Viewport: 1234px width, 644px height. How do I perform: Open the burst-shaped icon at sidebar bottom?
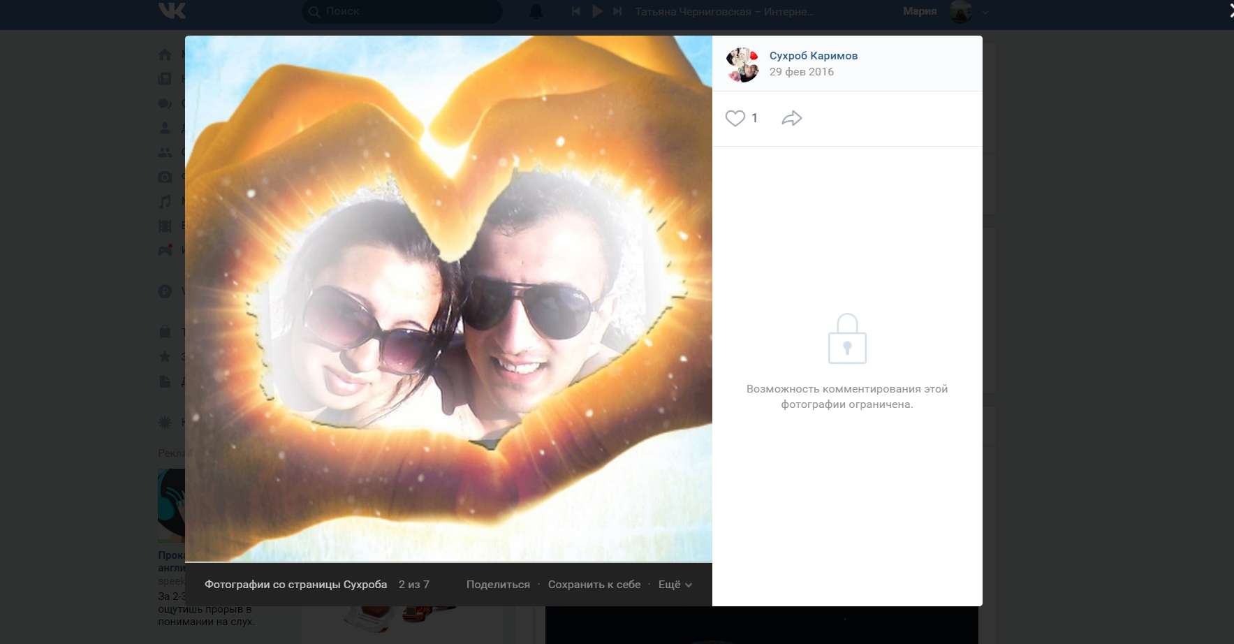165,422
